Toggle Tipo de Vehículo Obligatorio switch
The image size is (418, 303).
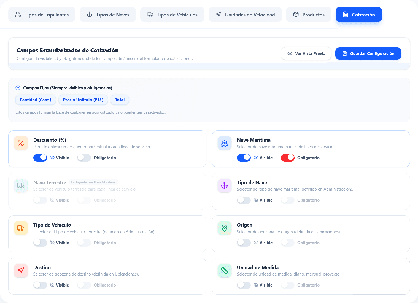[x=84, y=243]
